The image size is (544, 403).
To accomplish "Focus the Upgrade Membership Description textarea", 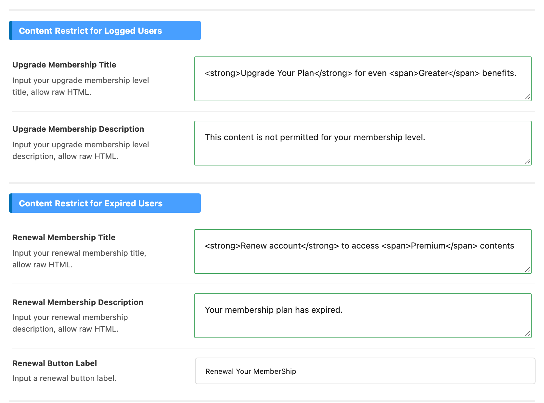I will [x=363, y=143].
